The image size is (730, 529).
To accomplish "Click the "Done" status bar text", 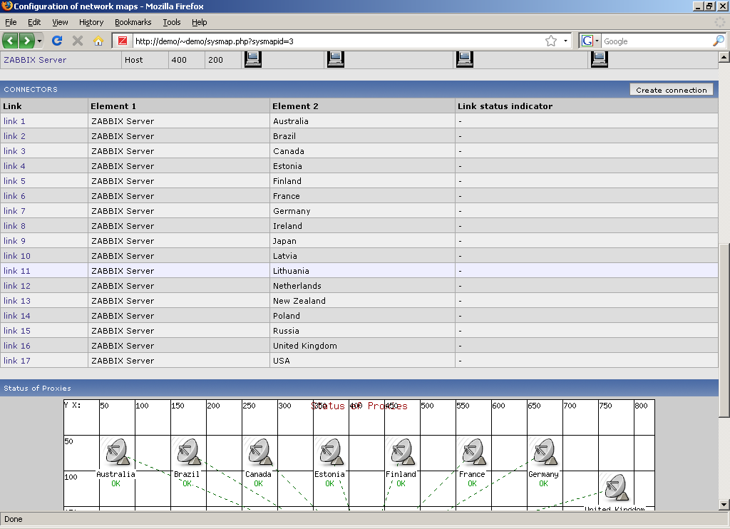I will click(13, 519).
